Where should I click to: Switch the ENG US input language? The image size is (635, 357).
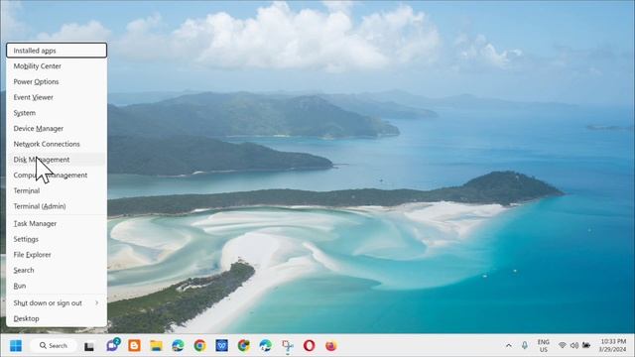[544, 346]
